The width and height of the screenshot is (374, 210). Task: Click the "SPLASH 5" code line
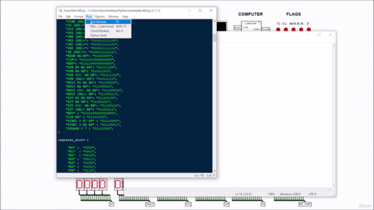(x=89, y=128)
